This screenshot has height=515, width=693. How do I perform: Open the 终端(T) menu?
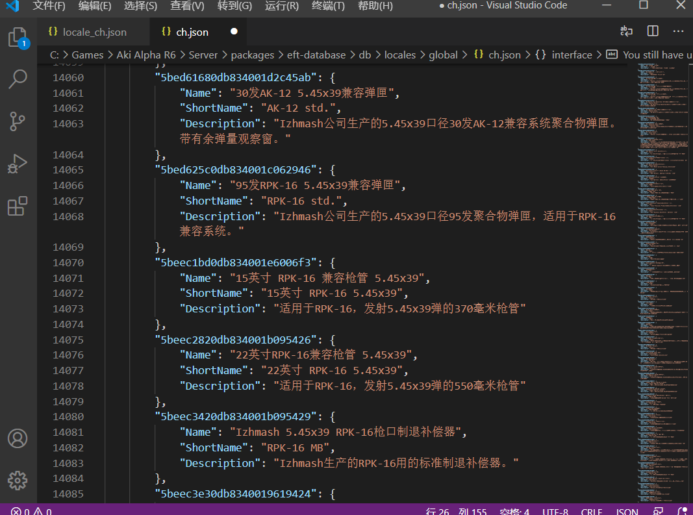(328, 6)
